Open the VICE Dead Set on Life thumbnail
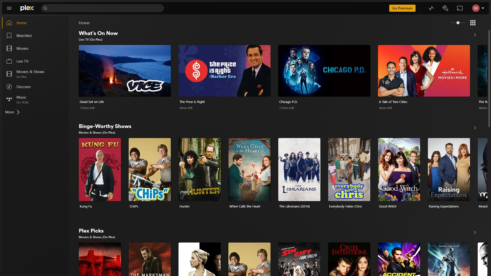 (x=125, y=71)
